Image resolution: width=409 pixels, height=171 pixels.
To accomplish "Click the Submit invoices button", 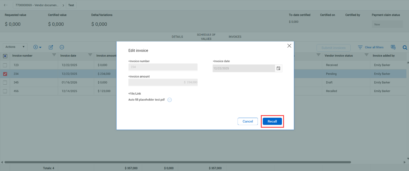I will click(x=333, y=48).
